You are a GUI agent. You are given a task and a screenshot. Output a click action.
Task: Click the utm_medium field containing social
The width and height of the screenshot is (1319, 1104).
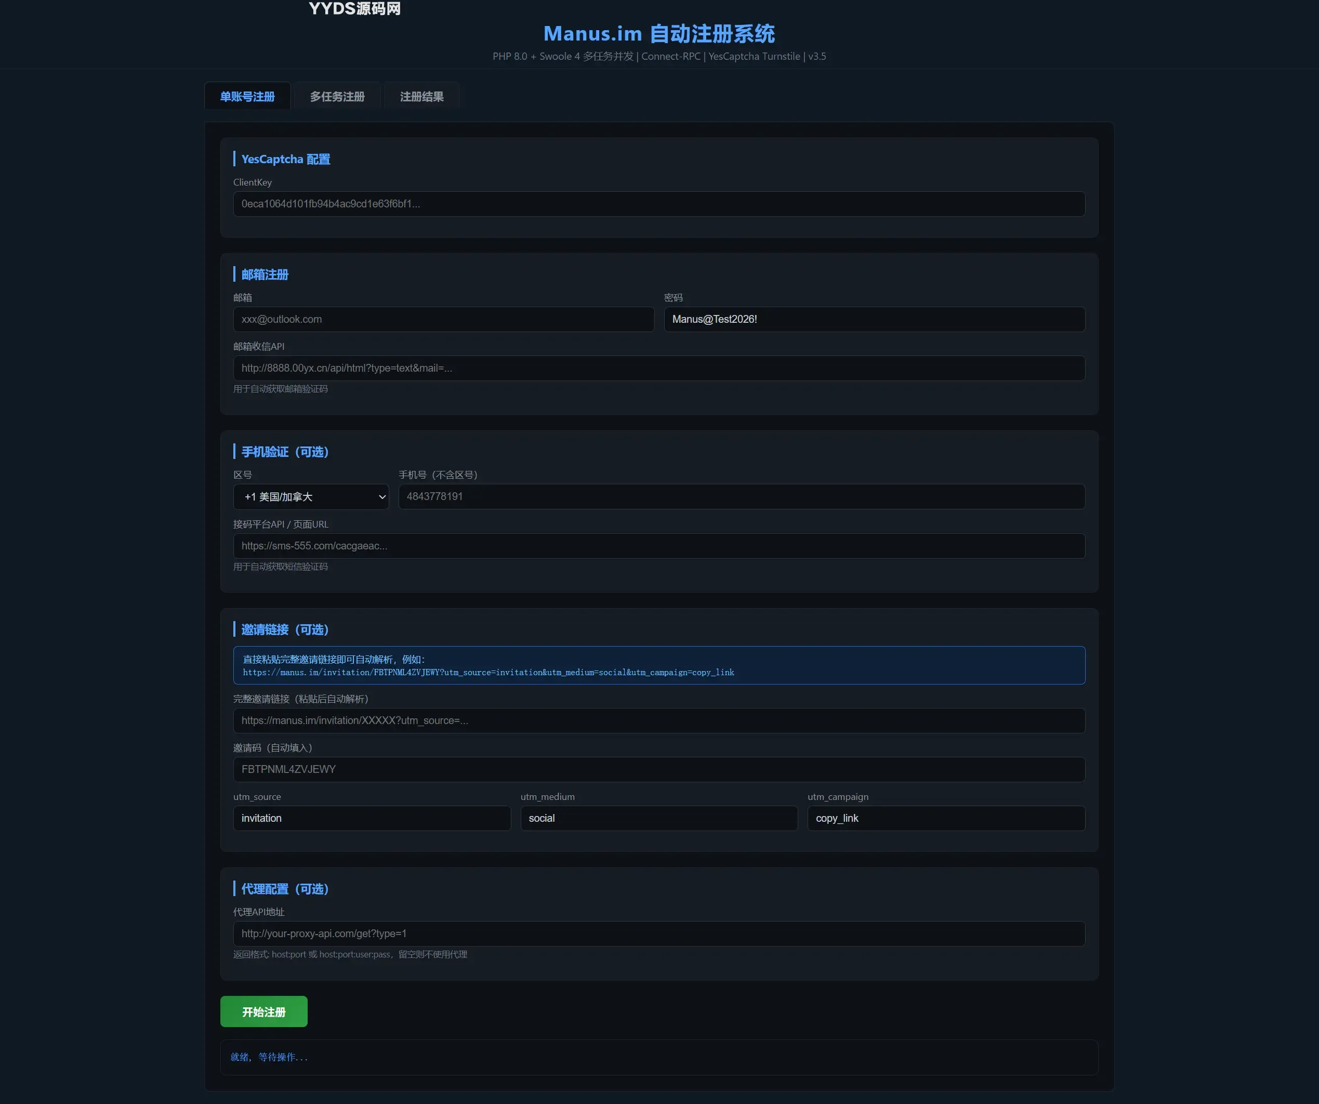659,818
